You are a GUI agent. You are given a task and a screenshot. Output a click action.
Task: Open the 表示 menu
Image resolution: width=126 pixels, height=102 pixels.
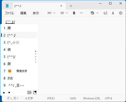click(36, 13)
